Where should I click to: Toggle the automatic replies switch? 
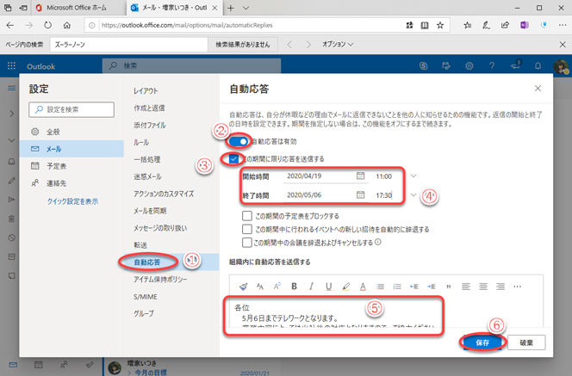click(239, 141)
